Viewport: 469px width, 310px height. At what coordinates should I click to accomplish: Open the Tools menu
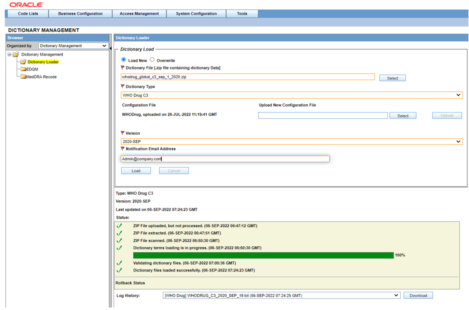click(242, 13)
